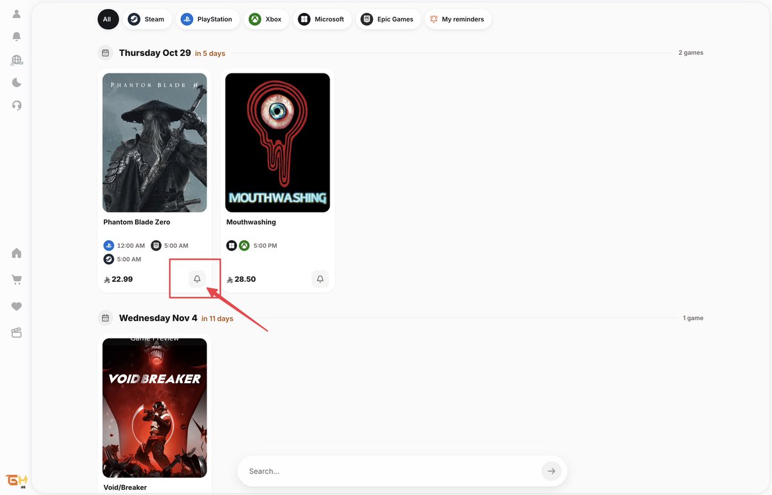The image size is (772, 495).
Task: Open Phantom Blade Zero cover art
Action: pyautogui.click(x=155, y=143)
